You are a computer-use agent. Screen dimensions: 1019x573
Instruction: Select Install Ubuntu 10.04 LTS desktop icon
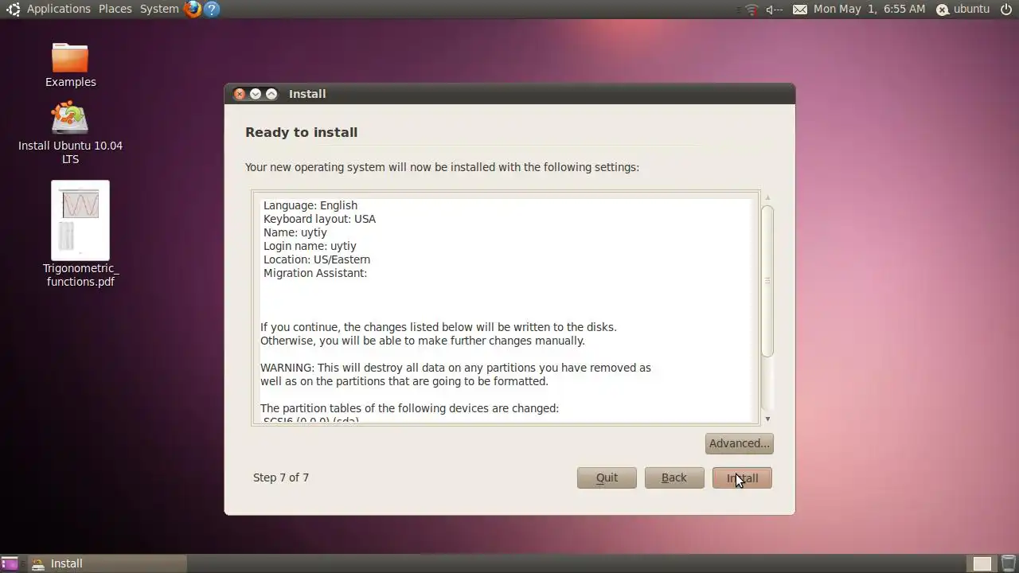70,132
